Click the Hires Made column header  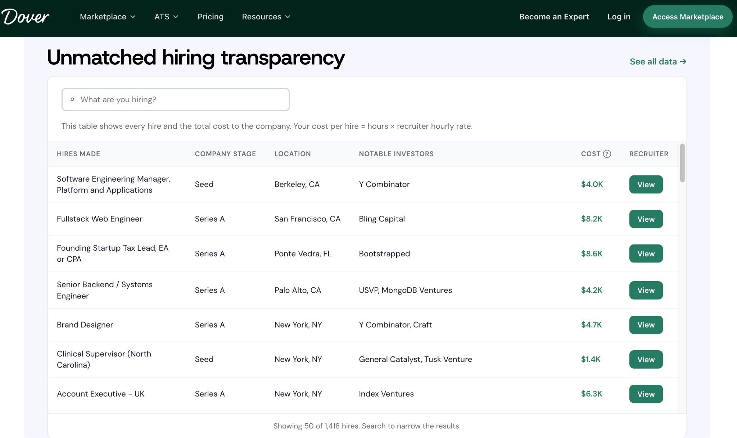pos(78,154)
